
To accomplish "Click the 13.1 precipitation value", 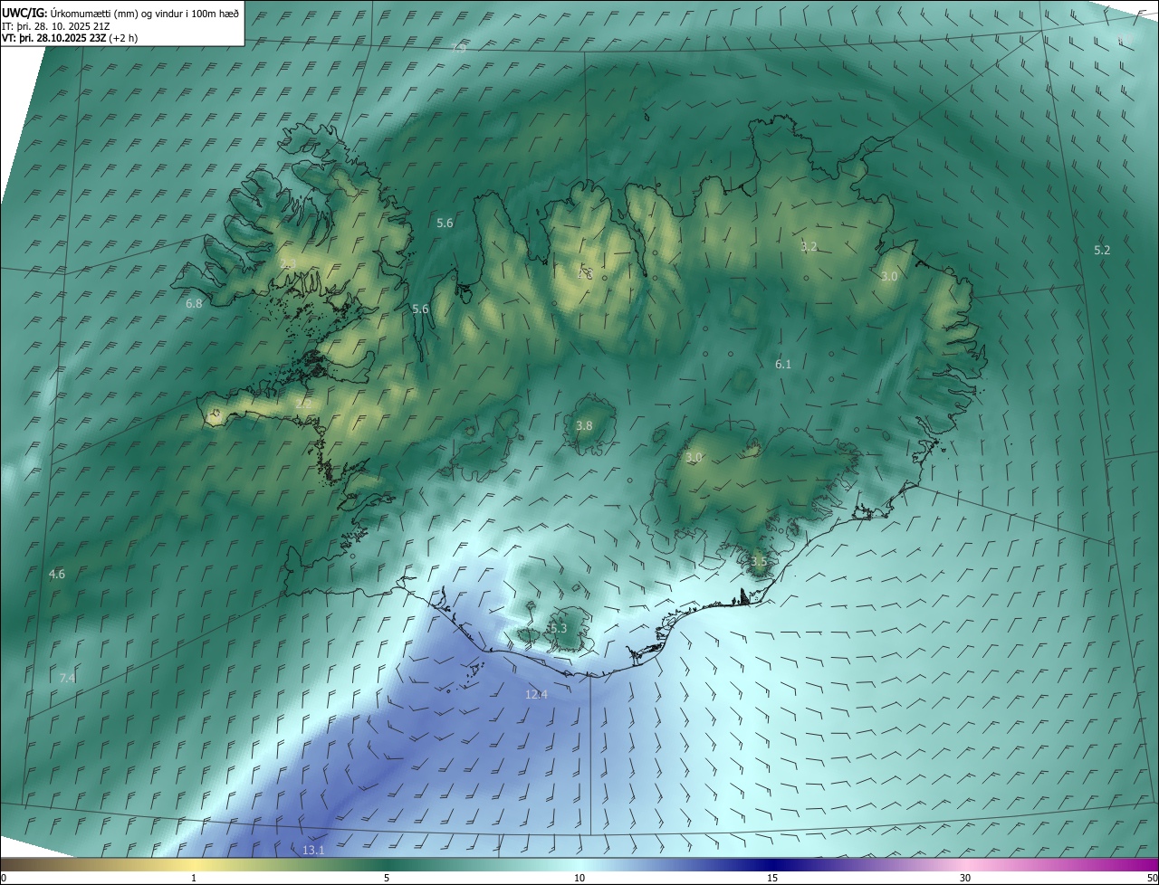I will click(313, 850).
